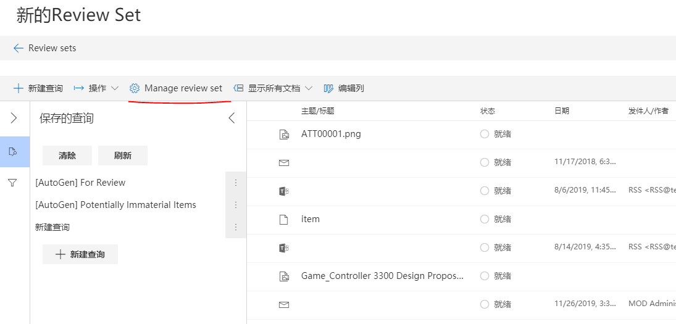
Task: Open the ATT00001.png document
Action: click(x=331, y=134)
